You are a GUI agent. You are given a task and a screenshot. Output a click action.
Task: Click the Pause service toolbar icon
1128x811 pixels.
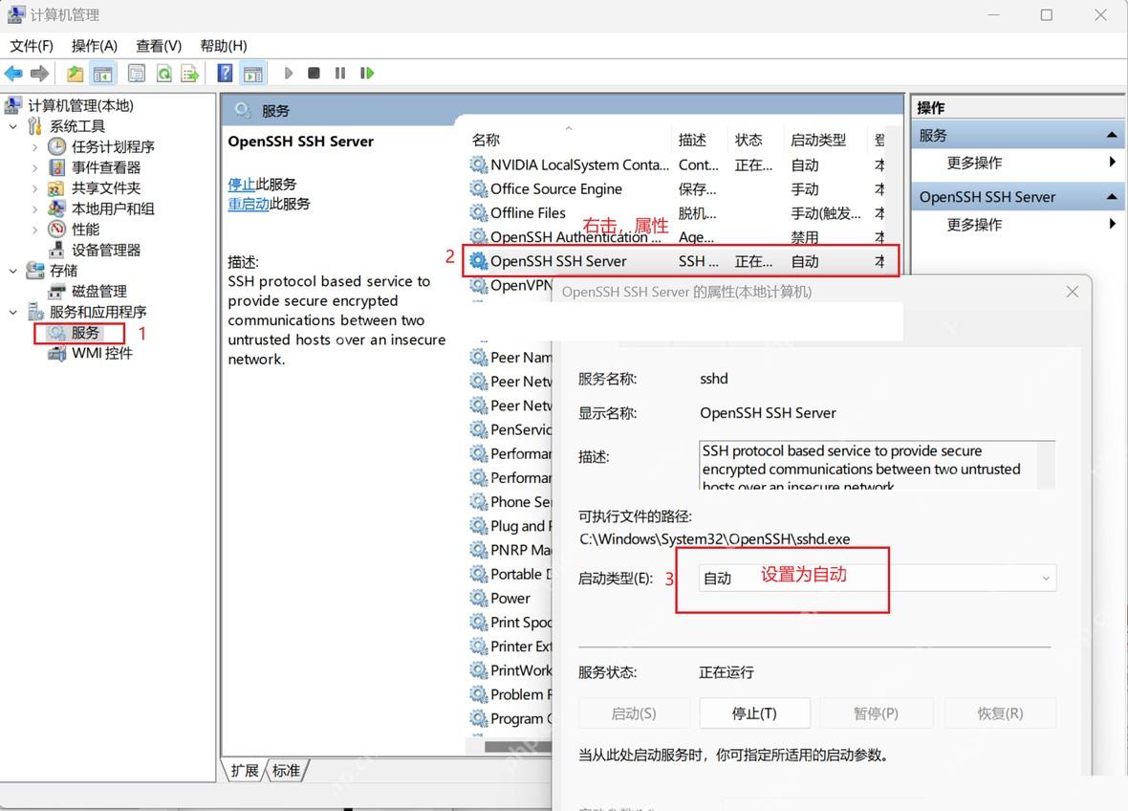coord(340,73)
